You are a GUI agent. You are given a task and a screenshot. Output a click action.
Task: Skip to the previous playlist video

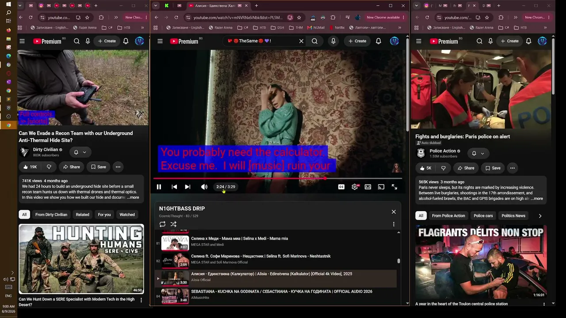174,187
